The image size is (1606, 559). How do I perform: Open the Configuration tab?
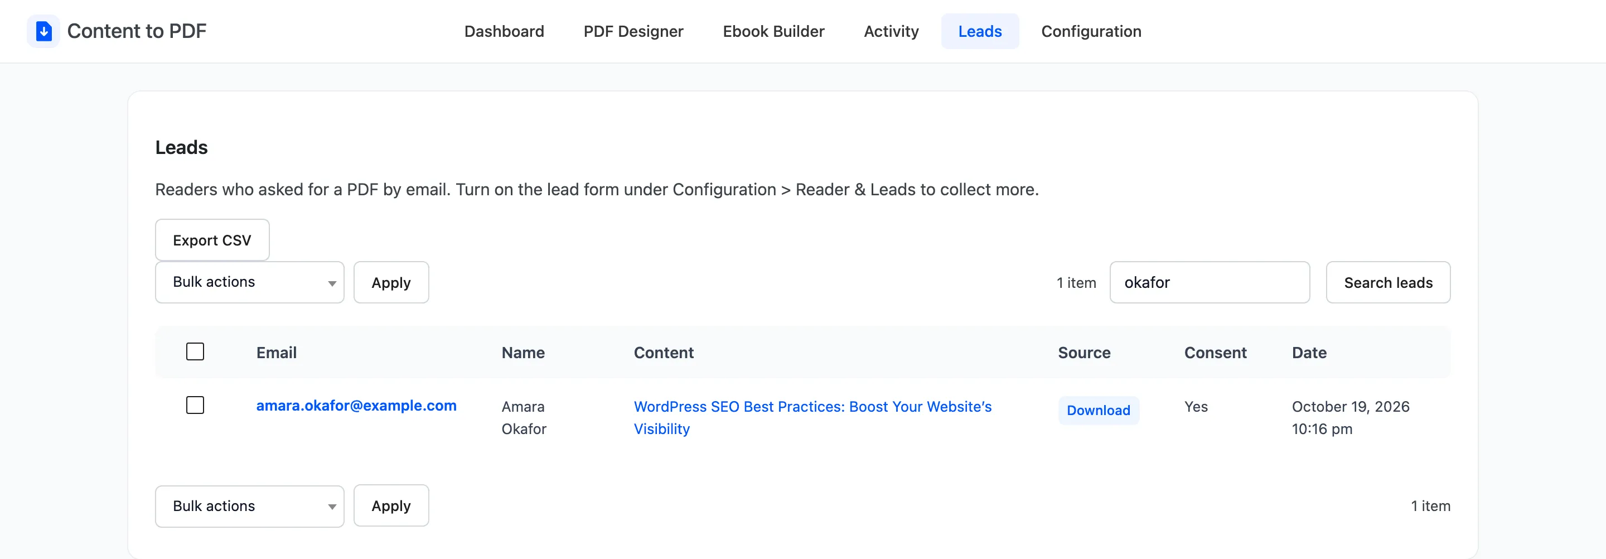(1091, 31)
